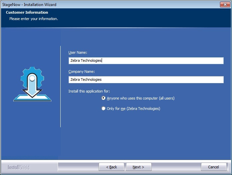Click the Customer Information heading
232x175 pixels.
27,12
